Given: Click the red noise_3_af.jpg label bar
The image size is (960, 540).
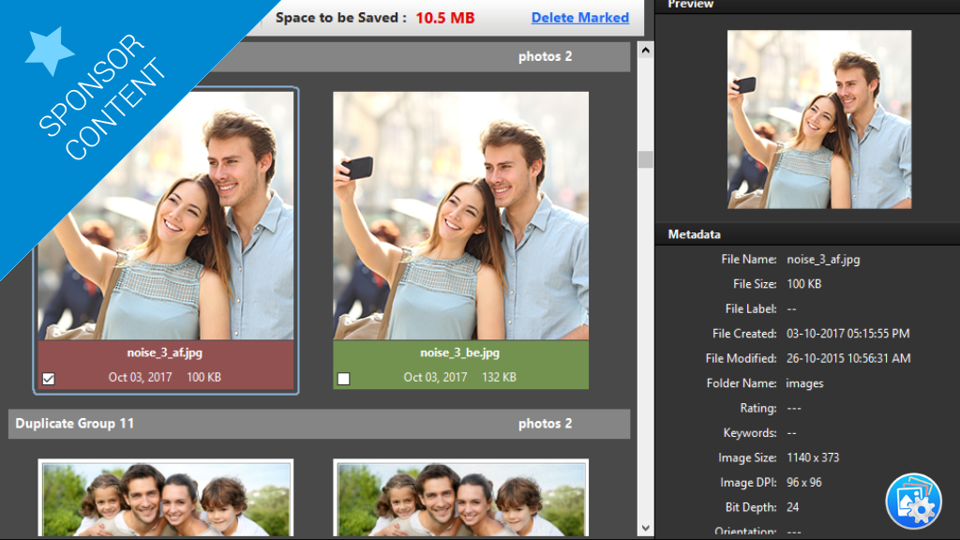Looking at the screenshot, I should pos(166,365).
